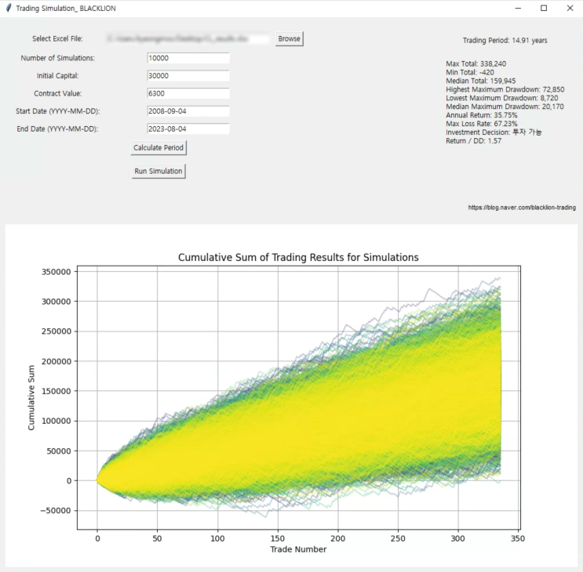The height and width of the screenshot is (572, 583).
Task: Edit the Contract Value field
Action: tap(188, 93)
